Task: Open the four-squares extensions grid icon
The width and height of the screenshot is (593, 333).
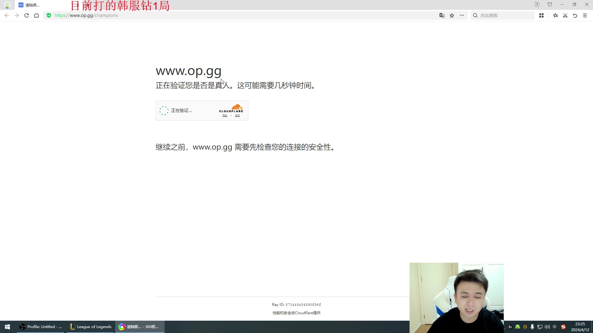Action: click(x=541, y=15)
